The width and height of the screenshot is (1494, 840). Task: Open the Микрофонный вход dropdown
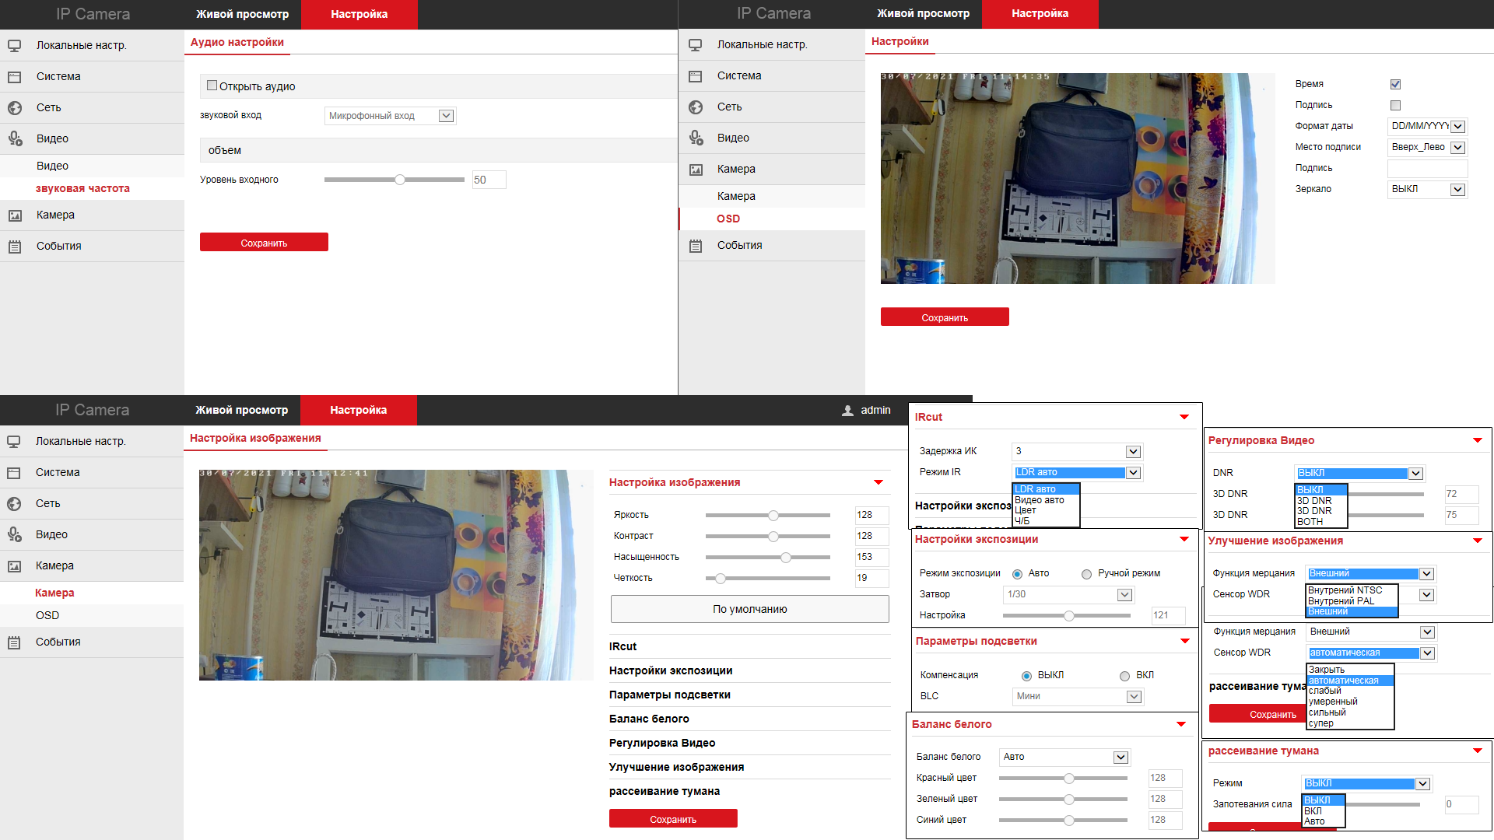[390, 116]
